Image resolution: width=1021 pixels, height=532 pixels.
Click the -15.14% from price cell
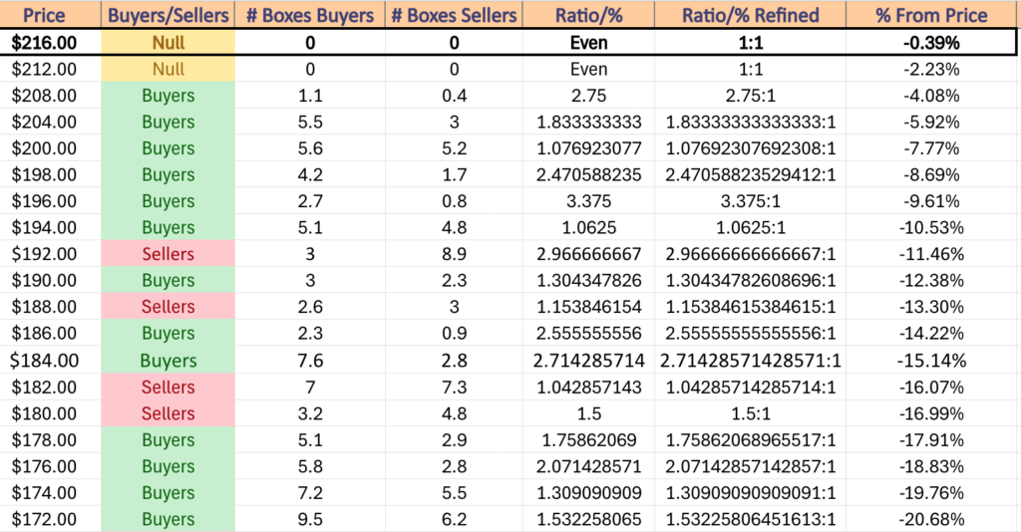click(931, 361)
